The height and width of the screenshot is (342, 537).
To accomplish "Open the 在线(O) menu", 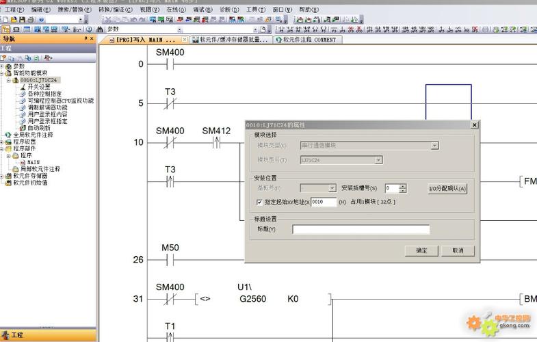I will (176, 10).
